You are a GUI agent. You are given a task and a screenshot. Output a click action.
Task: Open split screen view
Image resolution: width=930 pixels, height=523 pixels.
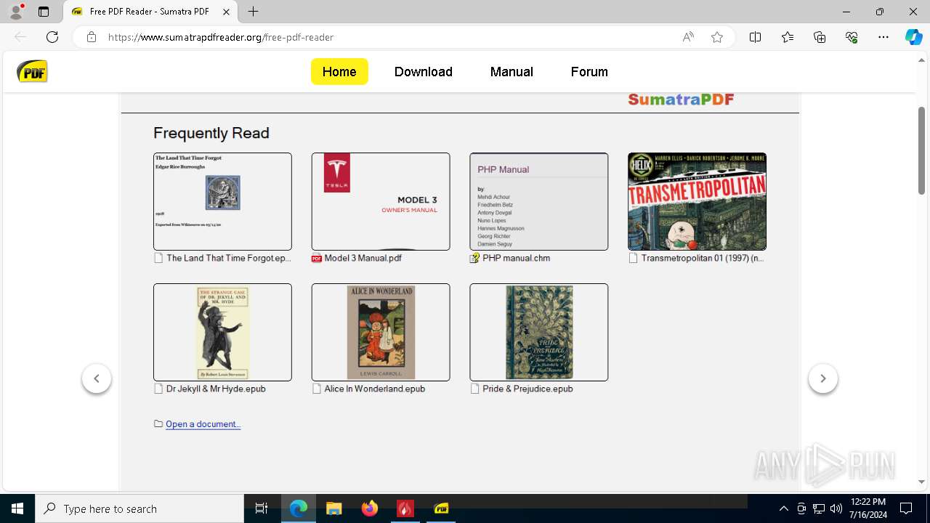coord(756,37)
